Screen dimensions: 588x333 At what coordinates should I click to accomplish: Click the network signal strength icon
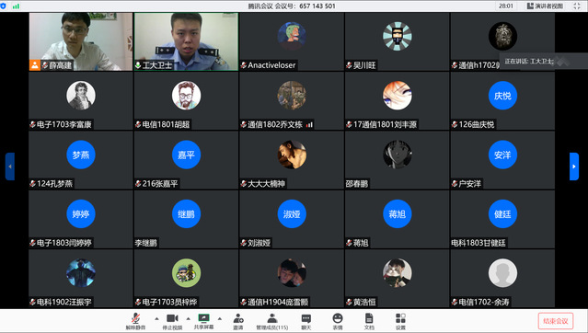tap(16, 6)
